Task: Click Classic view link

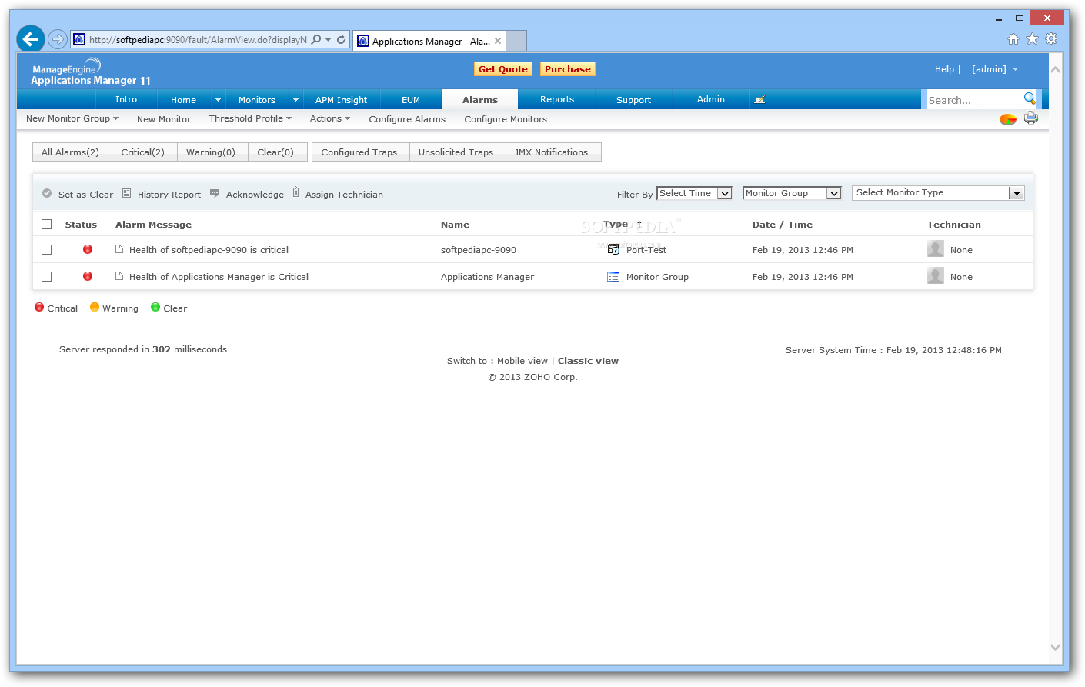Action: coord(588,361)
